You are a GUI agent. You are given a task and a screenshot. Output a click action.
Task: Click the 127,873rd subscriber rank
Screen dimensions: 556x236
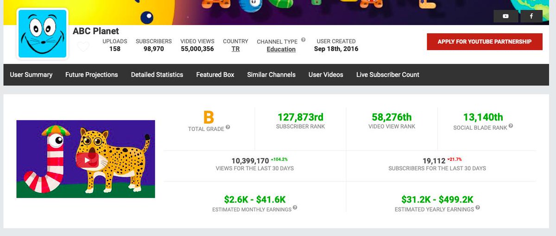point(301,117)
